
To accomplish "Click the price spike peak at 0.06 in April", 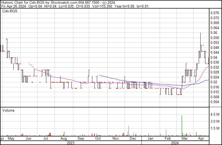I will tap(201, 33).
